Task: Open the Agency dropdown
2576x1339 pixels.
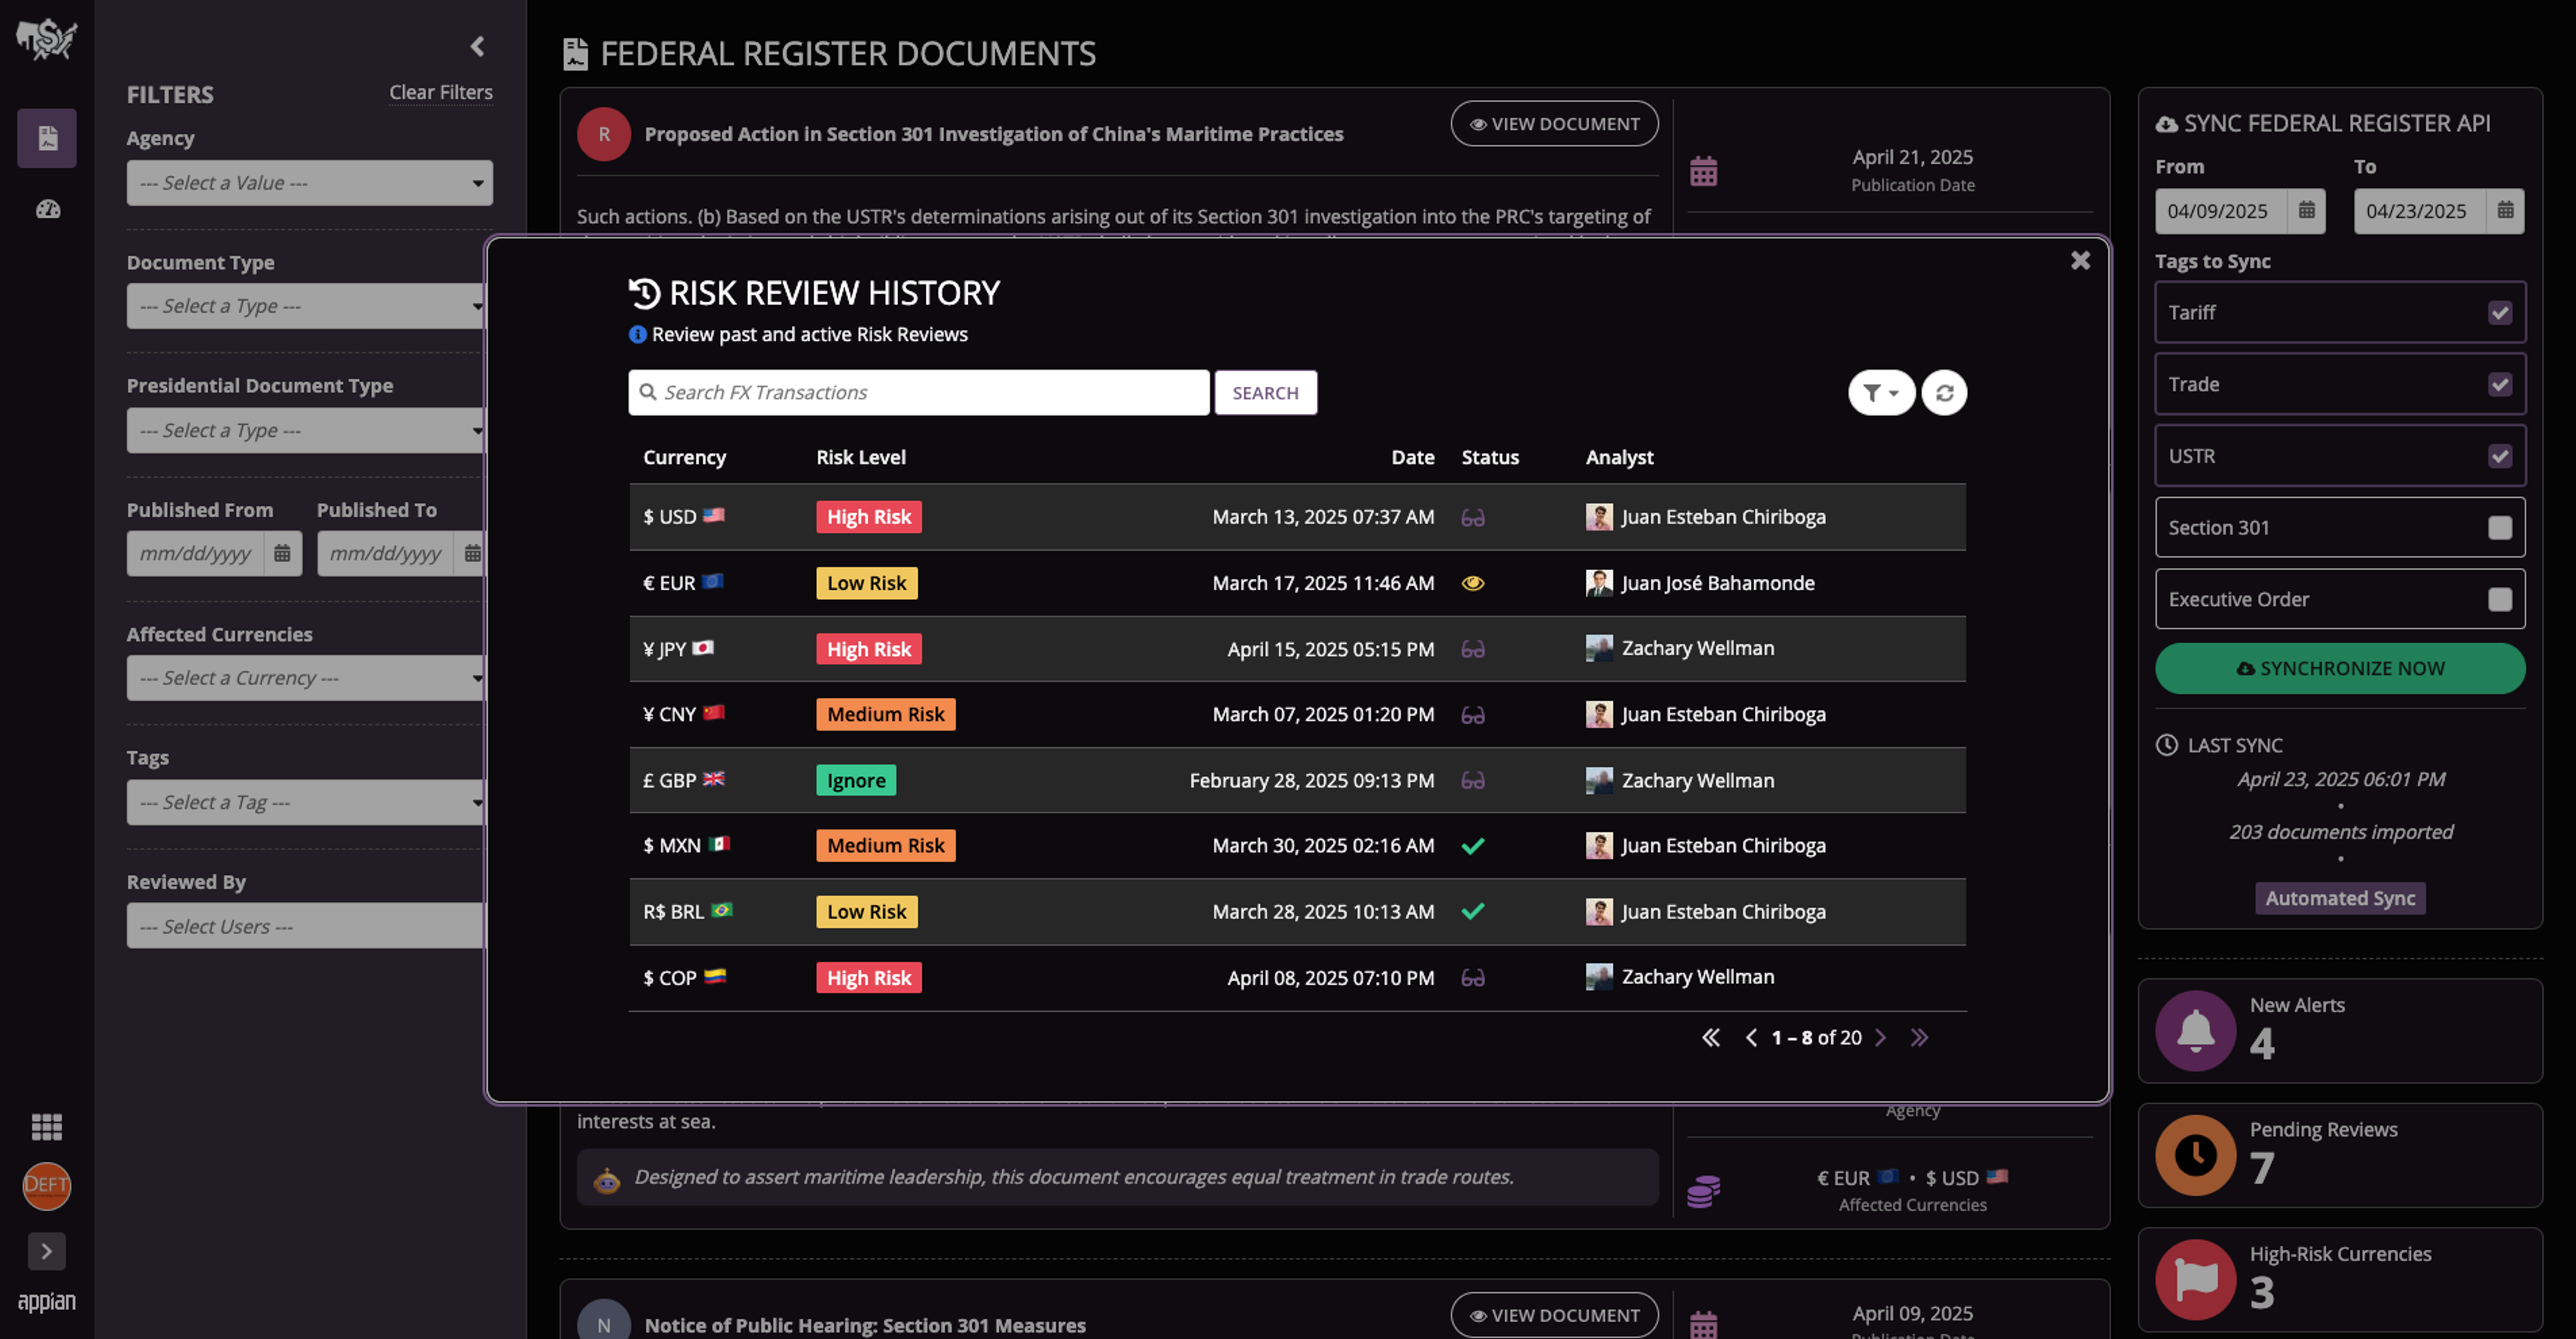Action: (309, 183)
